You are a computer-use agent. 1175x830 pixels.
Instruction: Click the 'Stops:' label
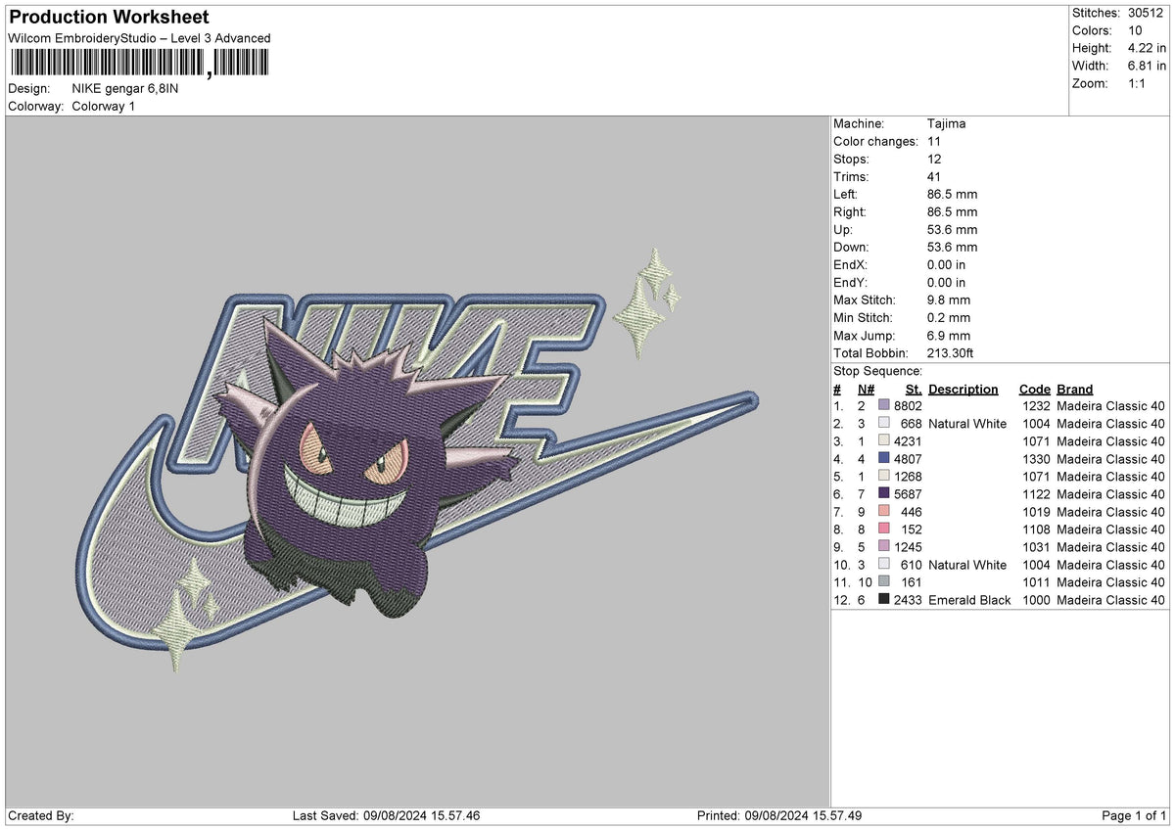pos(851,160)
